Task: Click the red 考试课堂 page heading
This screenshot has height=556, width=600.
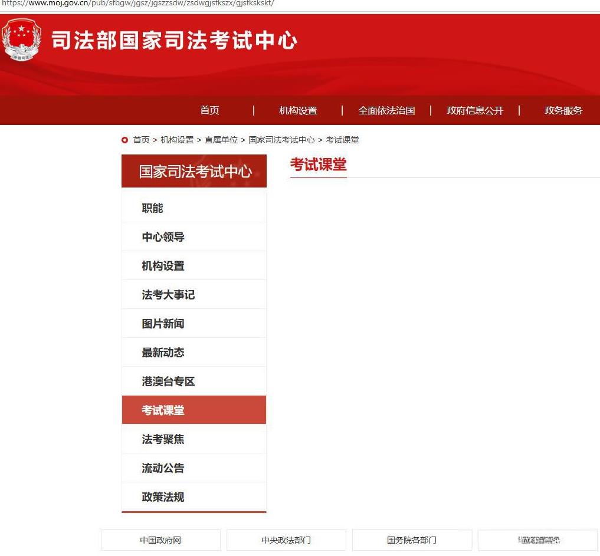Action: click(319, 165)
